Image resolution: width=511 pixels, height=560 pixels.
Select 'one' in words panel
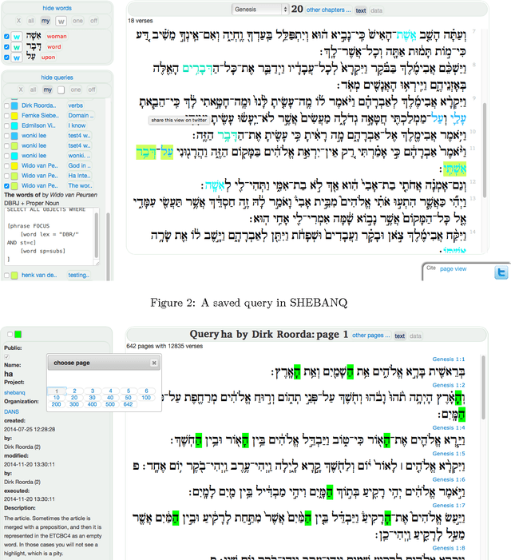77,21
